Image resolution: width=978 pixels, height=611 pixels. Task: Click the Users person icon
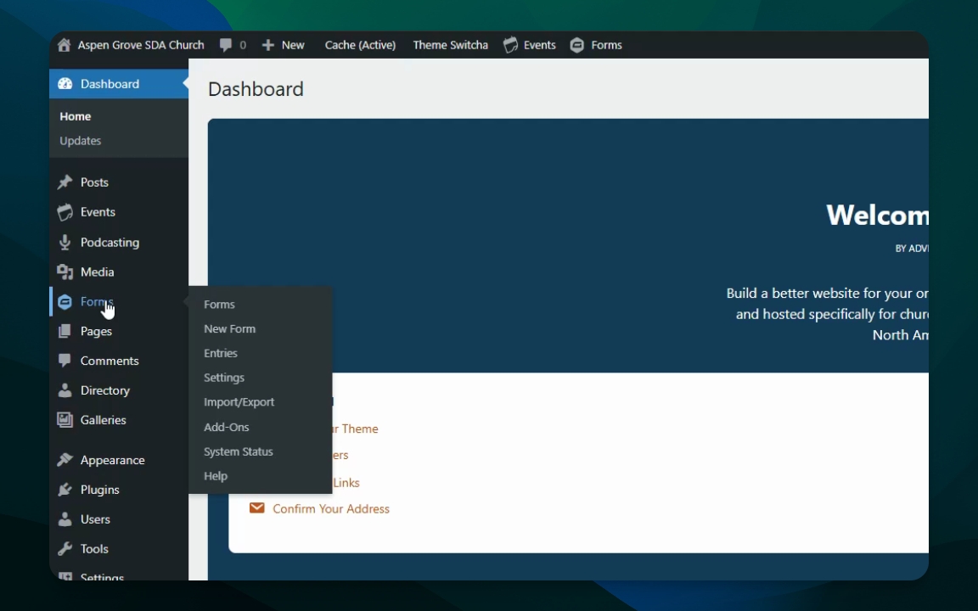pyautogui.click(x=65, y=519)
